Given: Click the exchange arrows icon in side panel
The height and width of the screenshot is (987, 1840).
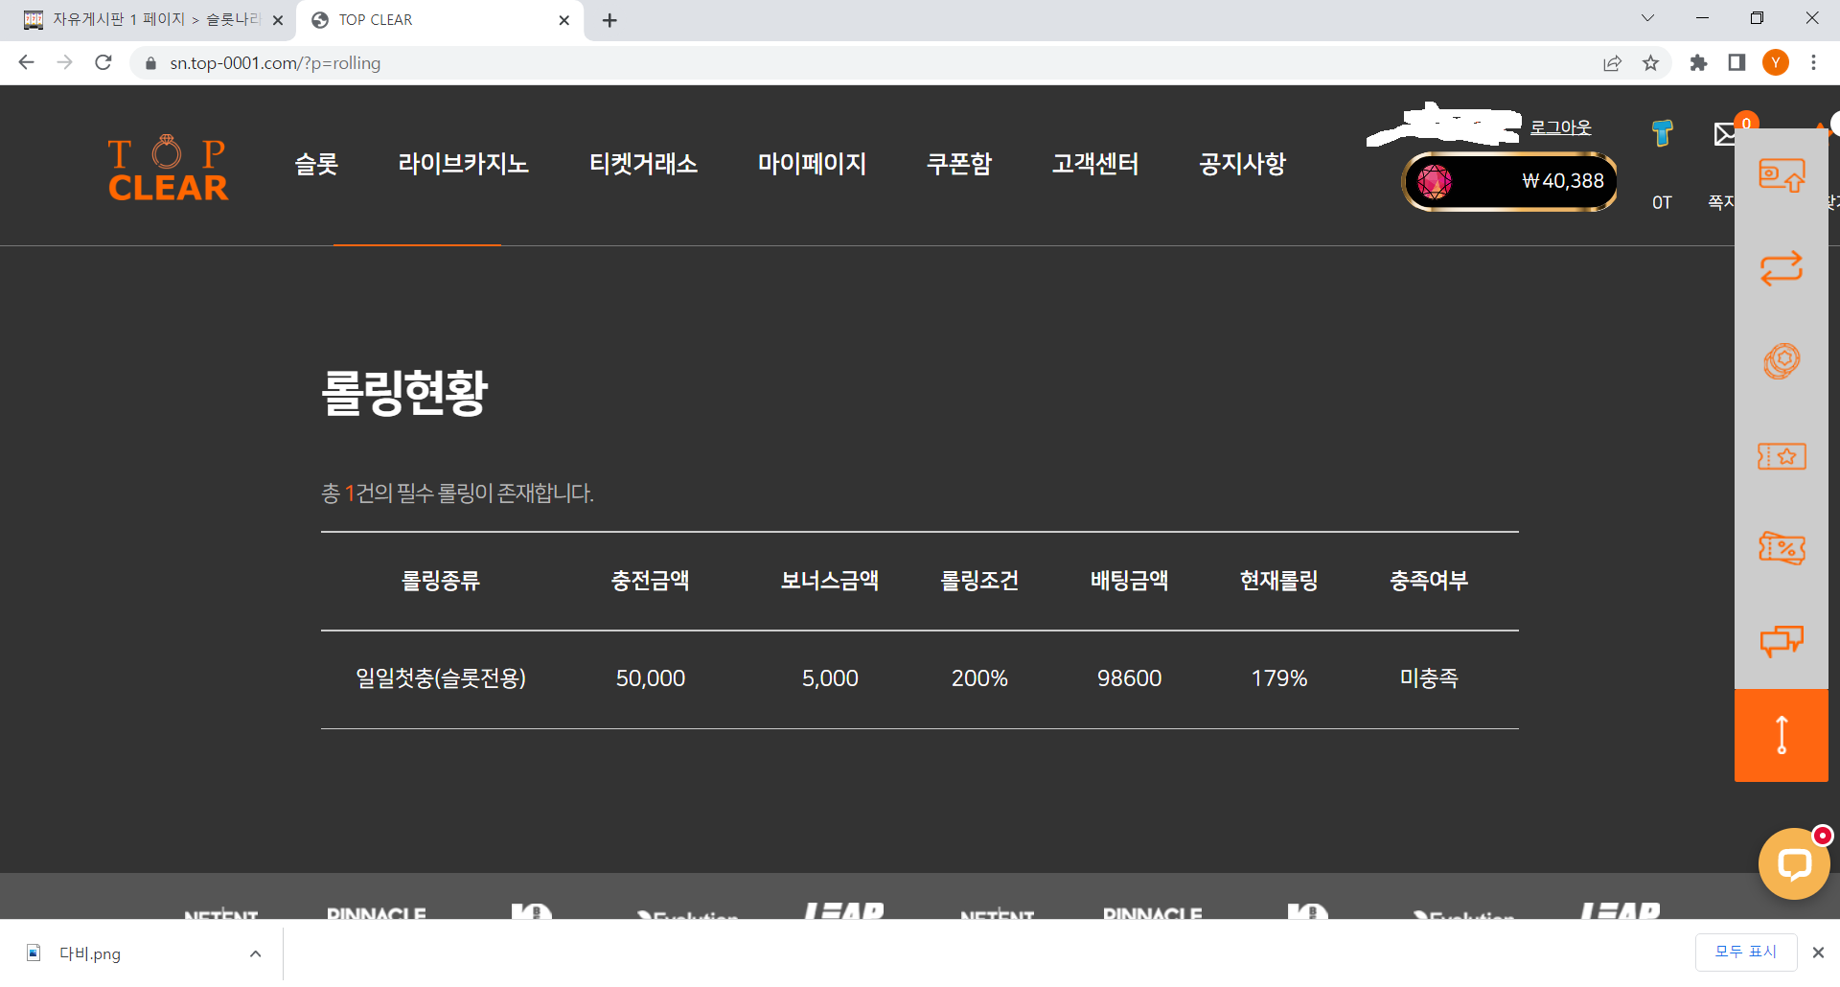Looking at the screenshot, I should point(1782,268).
